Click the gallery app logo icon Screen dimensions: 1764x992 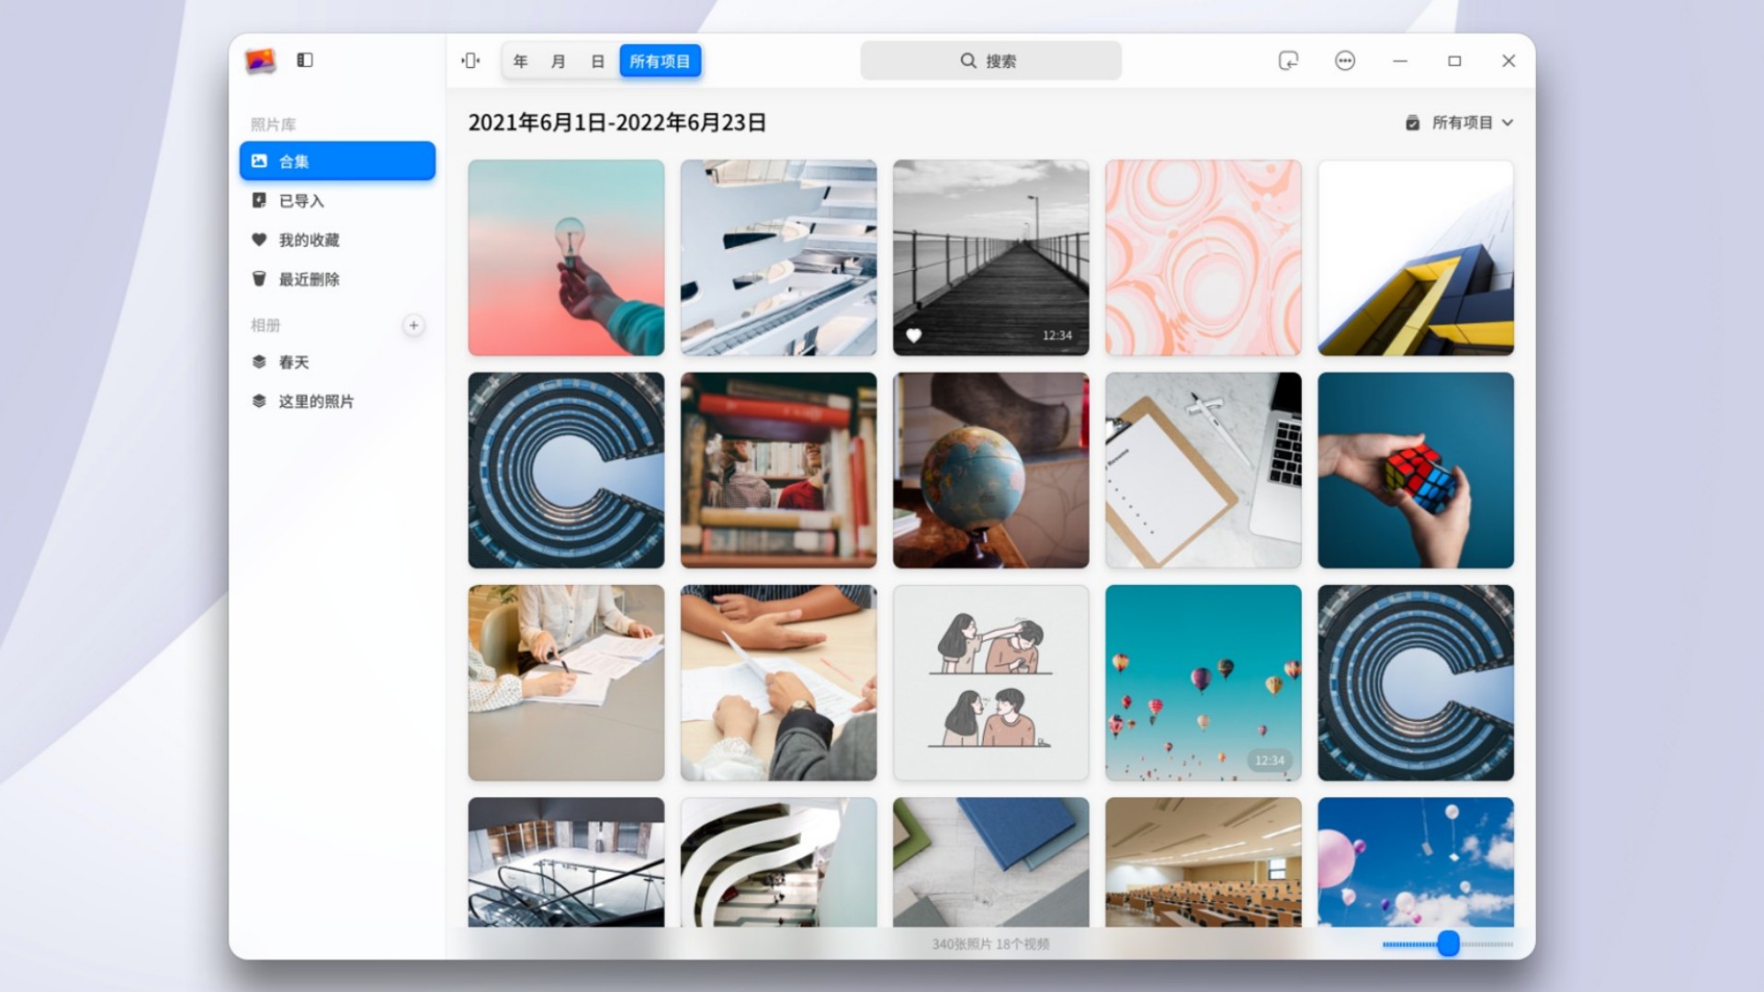click(261, 61)
